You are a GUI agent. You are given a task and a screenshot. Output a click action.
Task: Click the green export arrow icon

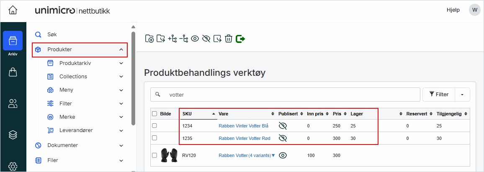coord(240,39)
